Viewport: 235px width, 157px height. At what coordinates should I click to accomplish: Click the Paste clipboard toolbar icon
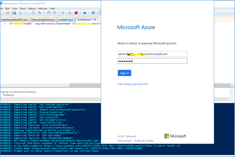click(x=33, y=13)
